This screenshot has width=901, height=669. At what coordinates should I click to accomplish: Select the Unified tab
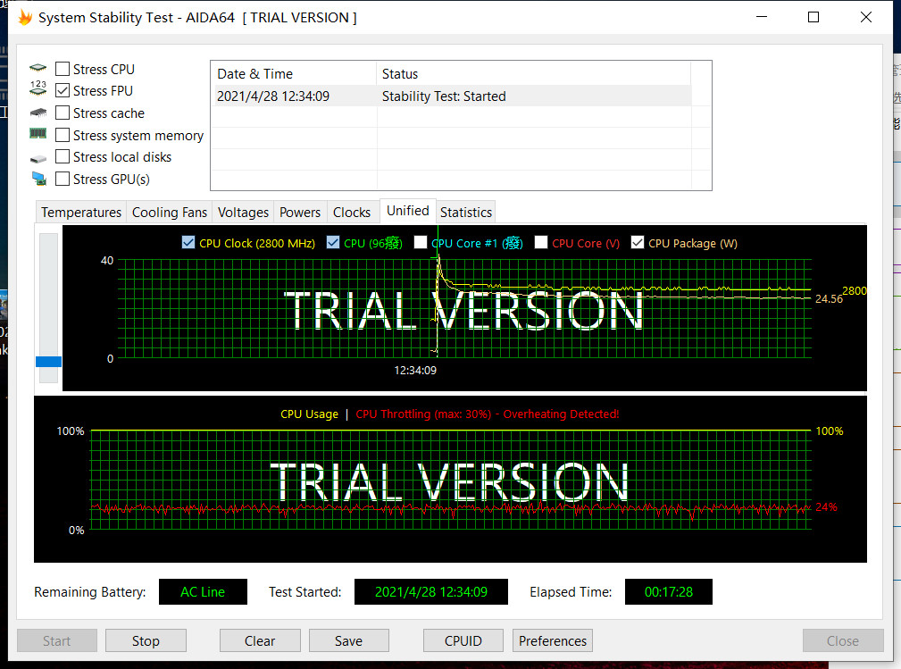[x=408, y=211]
